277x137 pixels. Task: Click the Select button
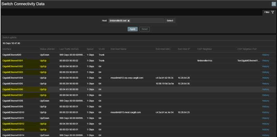[x=170, y=21]
